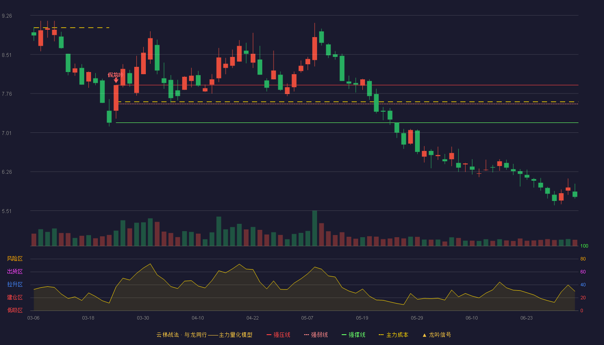
Task: Toggle the 强撑线 legend entry
Action: point(353,335)
